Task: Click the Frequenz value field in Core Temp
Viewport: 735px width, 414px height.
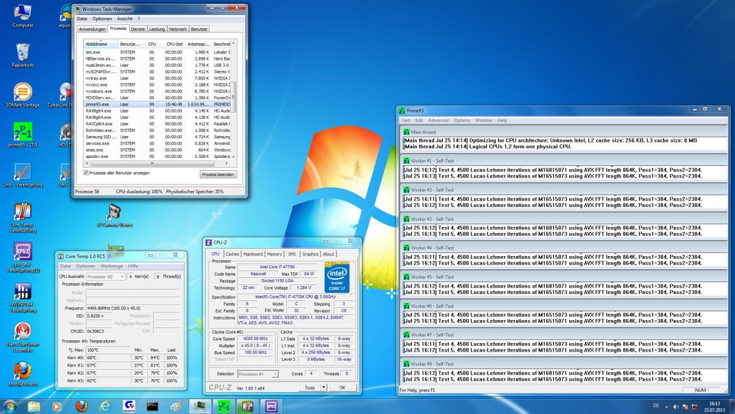Action: [133, 308]
